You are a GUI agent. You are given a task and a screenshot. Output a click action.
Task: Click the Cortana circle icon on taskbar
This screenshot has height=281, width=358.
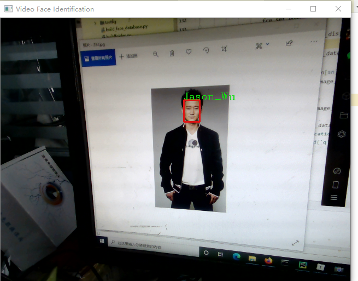coord(206,253)
